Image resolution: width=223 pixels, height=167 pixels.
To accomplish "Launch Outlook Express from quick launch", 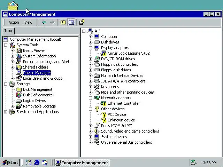I will pos(45,162).
